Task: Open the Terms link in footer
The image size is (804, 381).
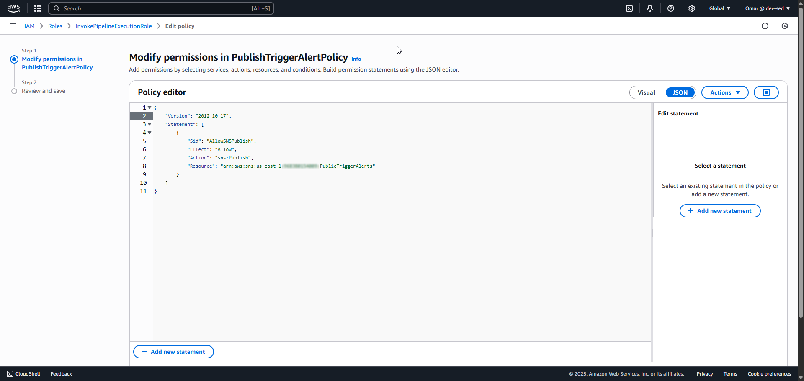Action: click(730, 374)
